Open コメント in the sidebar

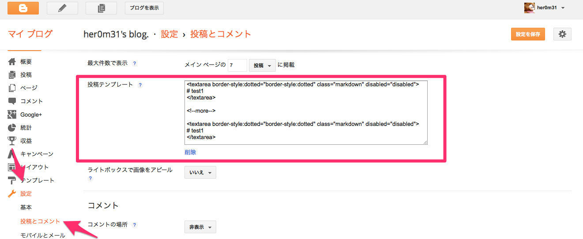pyautogui.click(x=32, y=101)
